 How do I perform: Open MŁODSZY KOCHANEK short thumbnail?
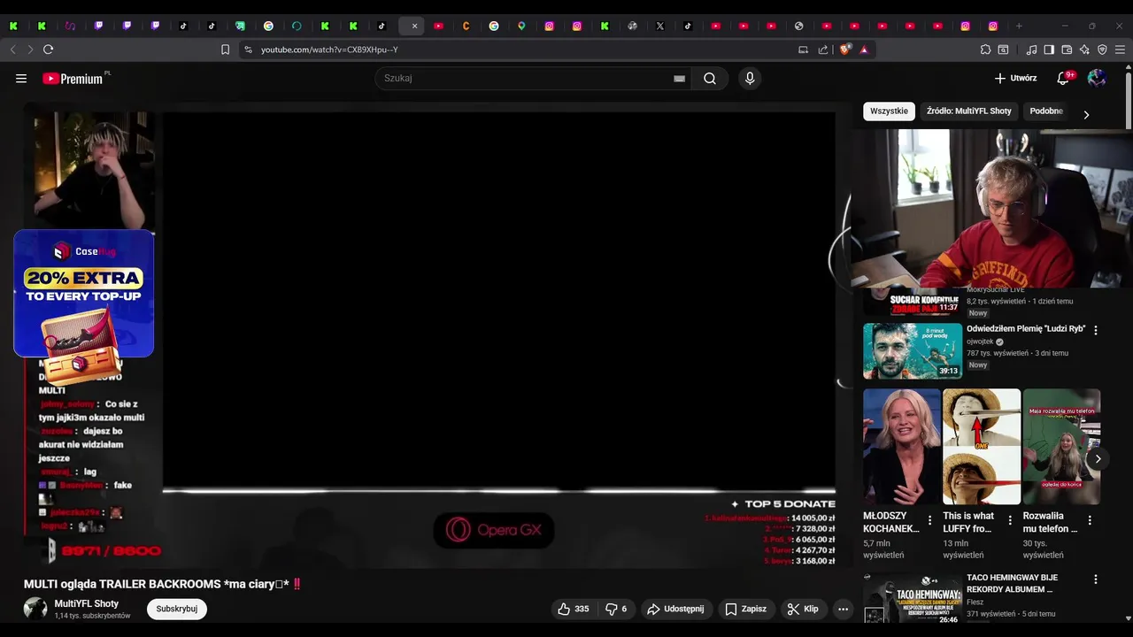tap(902, 447)
